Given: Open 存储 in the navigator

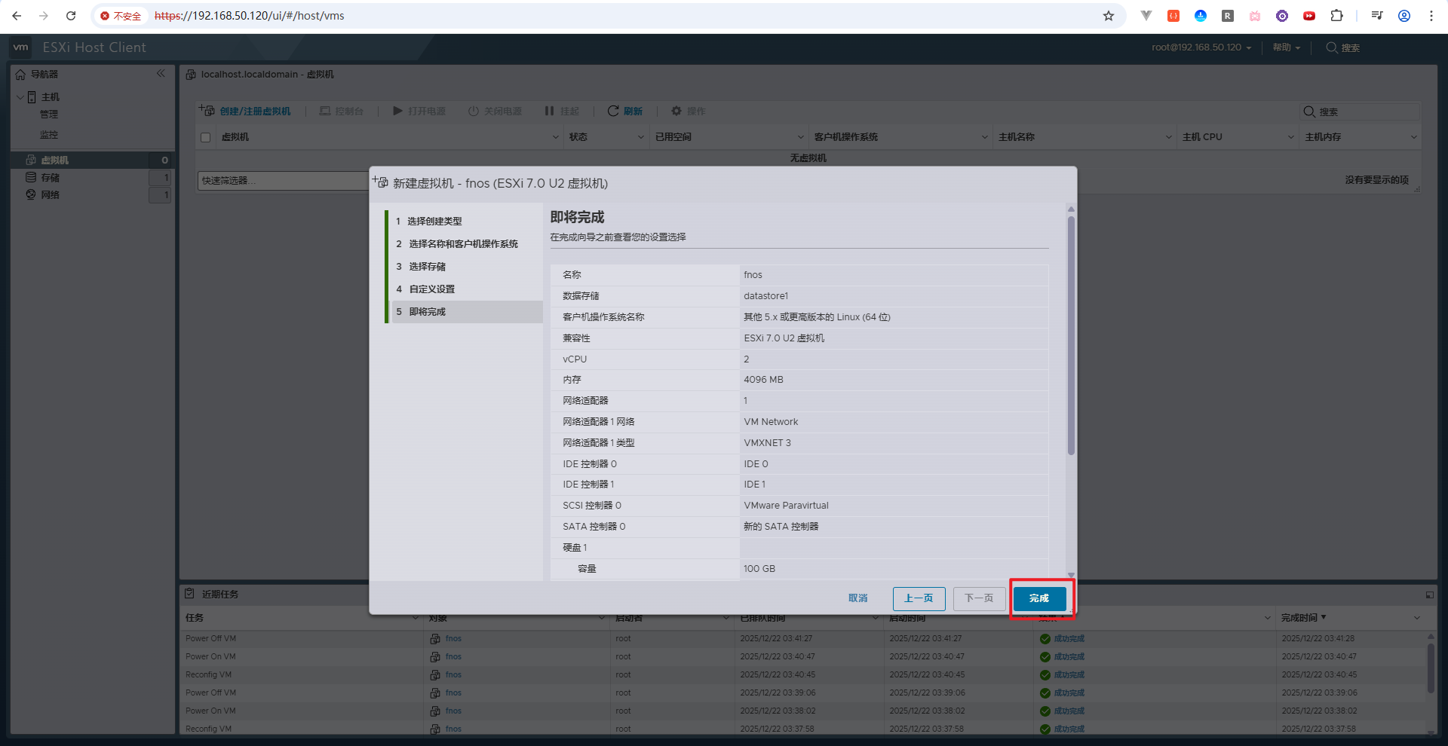Looking at the screenshot, I should tap(50, 178).
